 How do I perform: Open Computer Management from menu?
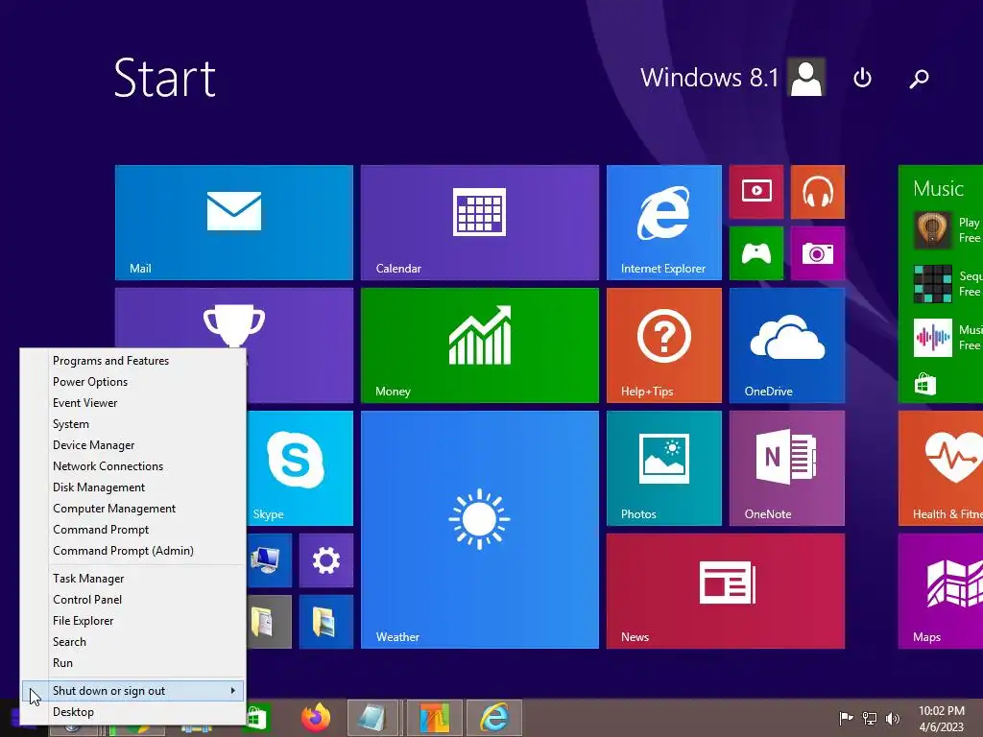132,509
